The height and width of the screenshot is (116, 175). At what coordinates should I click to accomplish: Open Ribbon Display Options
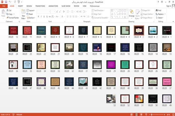tap(162, 2)
